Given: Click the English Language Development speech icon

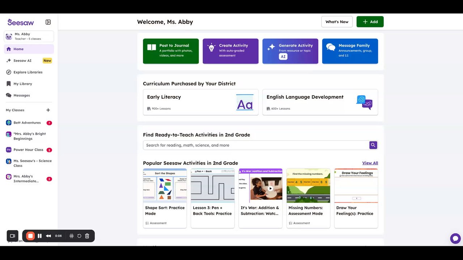Looking at the screenshot, I should tap(365, 103).
